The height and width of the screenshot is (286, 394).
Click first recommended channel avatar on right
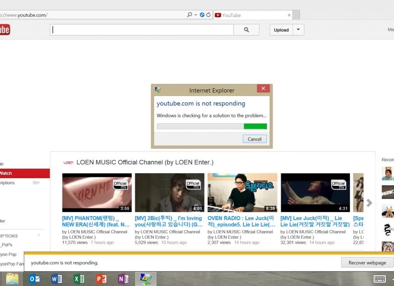[388, 174]
